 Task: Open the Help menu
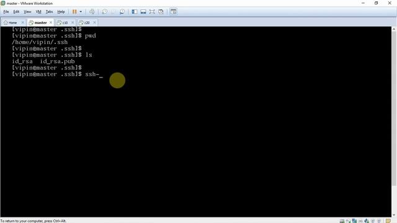pyautogui.click(x=61, y=12)
